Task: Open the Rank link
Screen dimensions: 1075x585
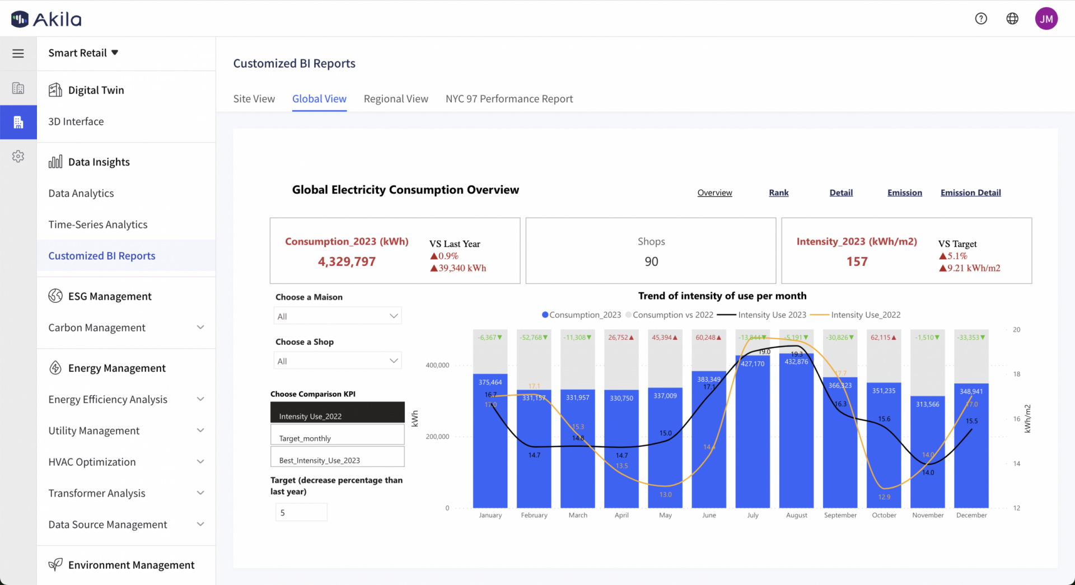Action: [778, 193]
